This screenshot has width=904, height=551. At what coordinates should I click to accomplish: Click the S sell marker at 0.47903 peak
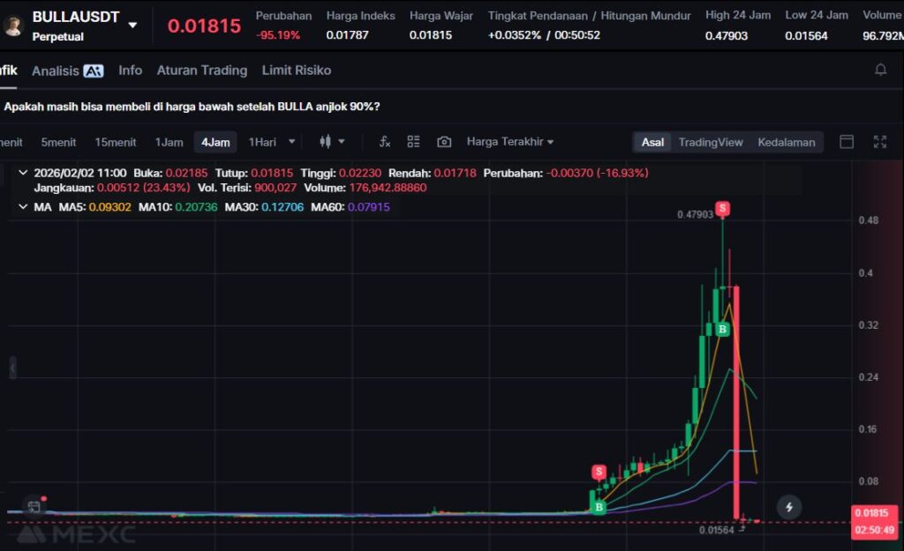(722, 208)
